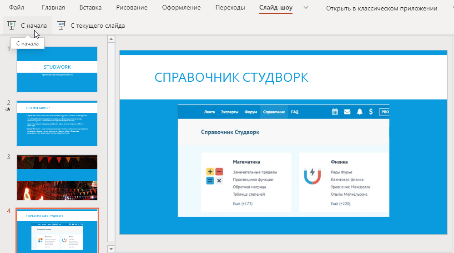Select the slide 1 STUDWORK thumbnail

pyautogui.click(x=57, y=69)
